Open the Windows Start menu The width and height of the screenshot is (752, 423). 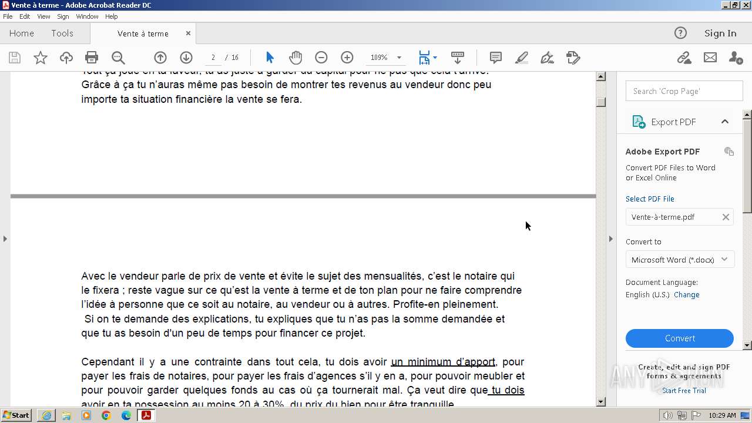pos(16,415)
